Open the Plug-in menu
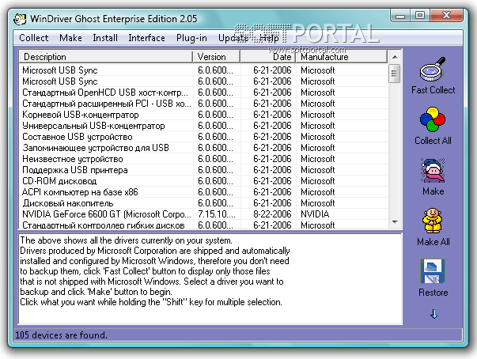This screenshot has width=477, height=359. pyautogui.click(x=191, y=38)
